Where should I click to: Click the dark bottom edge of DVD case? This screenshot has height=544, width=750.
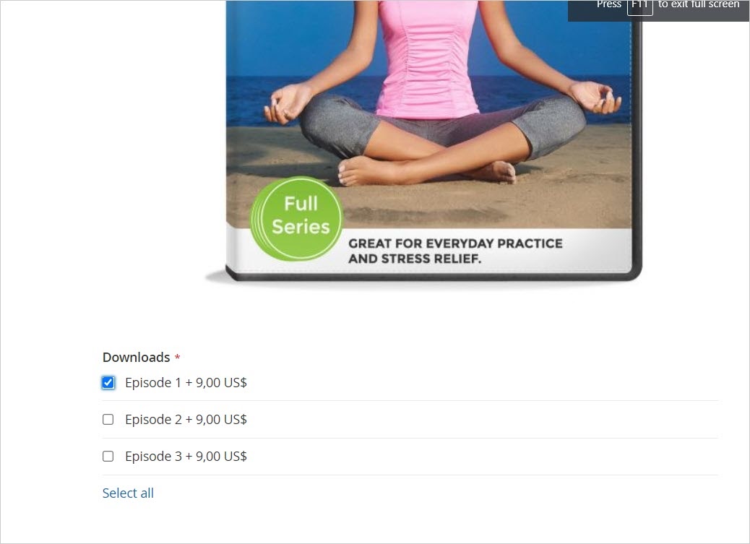click(433, 277)
